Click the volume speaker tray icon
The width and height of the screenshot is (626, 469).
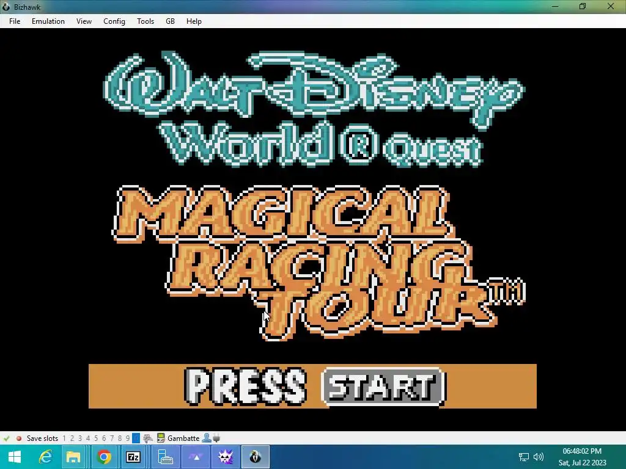[x=539, y=457]
